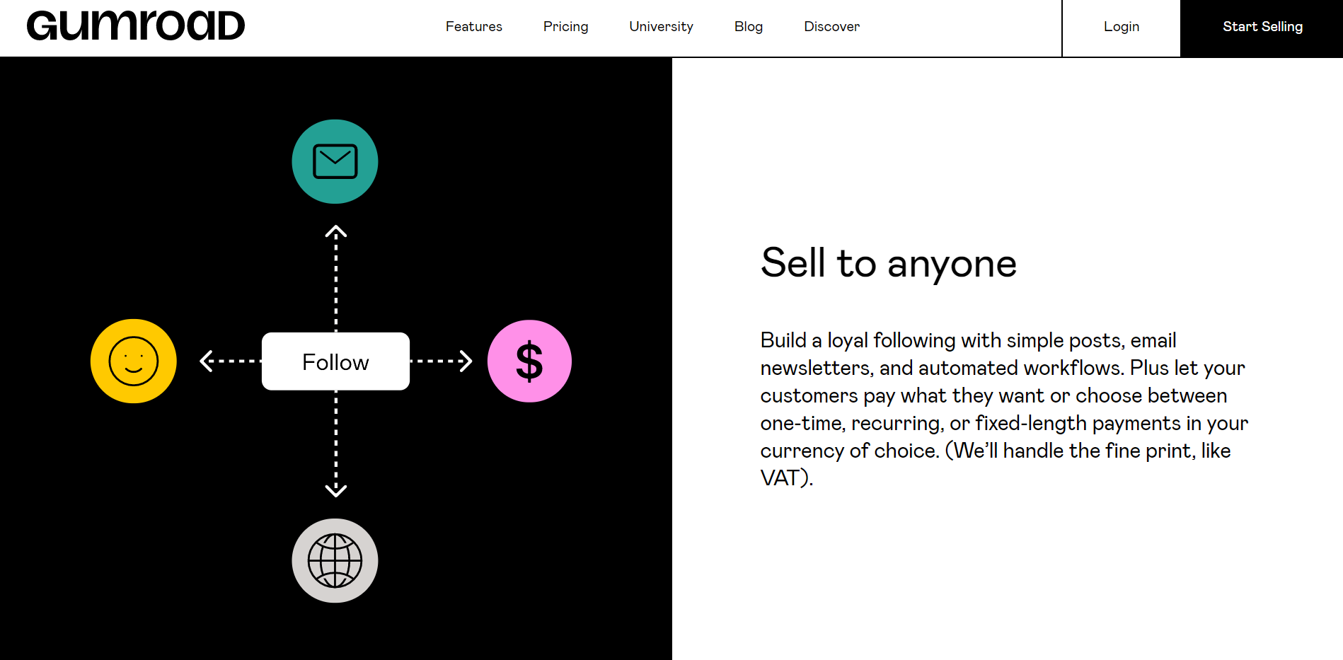Click the right-pointing dashed arrow head
This screenshot has width=1343, height=660.
(x=465, y=361)
